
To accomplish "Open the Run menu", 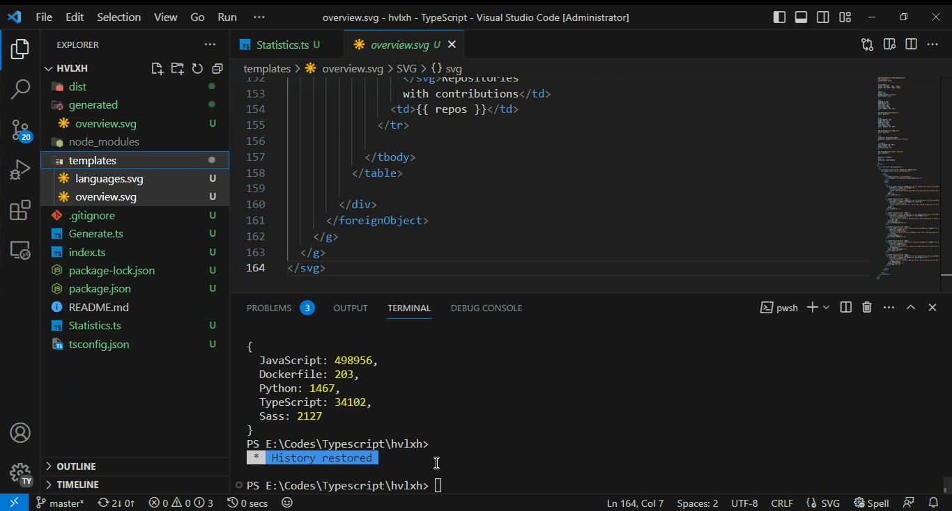I will 227,17.
